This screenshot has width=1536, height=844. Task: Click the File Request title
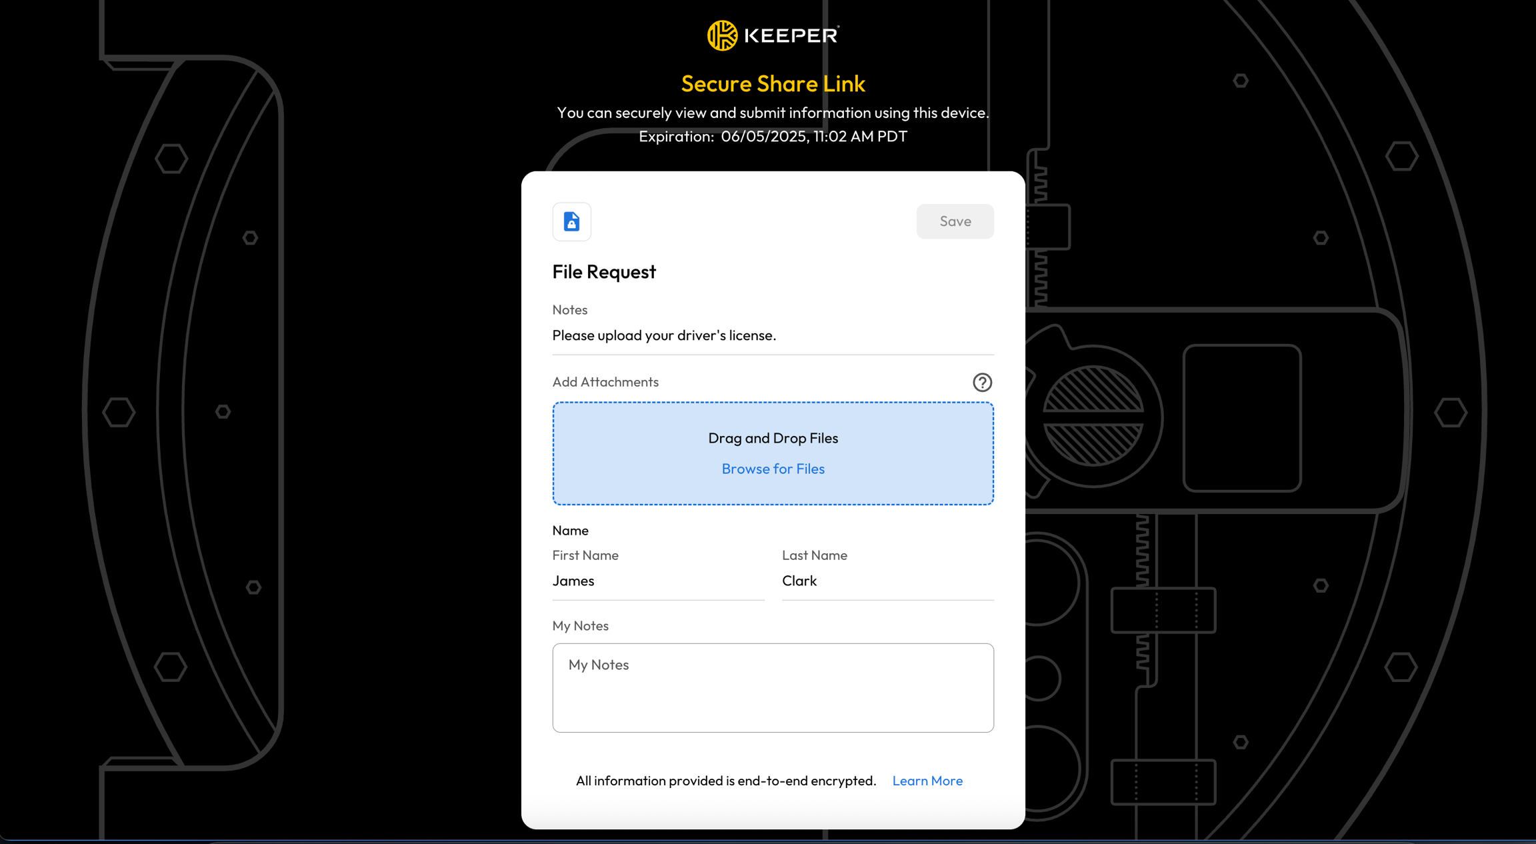coord(603,272)
